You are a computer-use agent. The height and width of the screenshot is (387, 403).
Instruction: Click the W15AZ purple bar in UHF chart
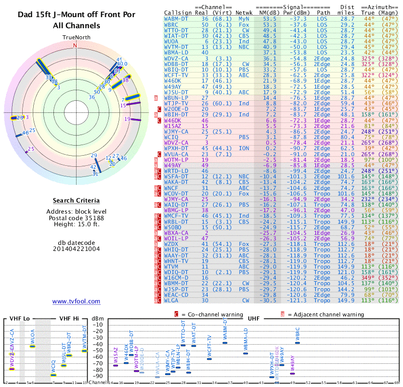pyautogui.click(x=116, y=365)
